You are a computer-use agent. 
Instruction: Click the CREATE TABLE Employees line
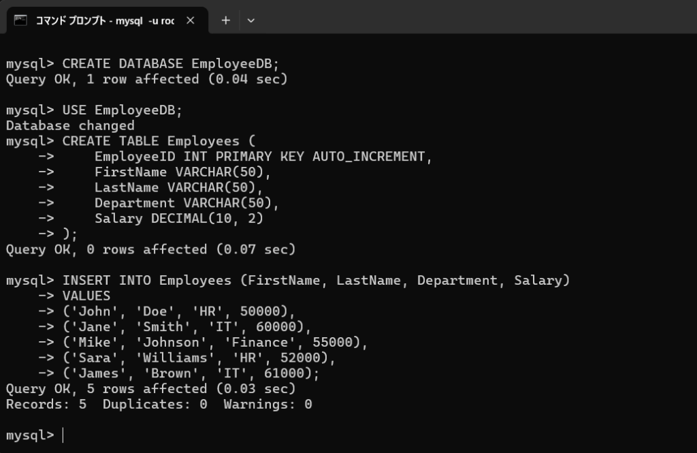158,141
